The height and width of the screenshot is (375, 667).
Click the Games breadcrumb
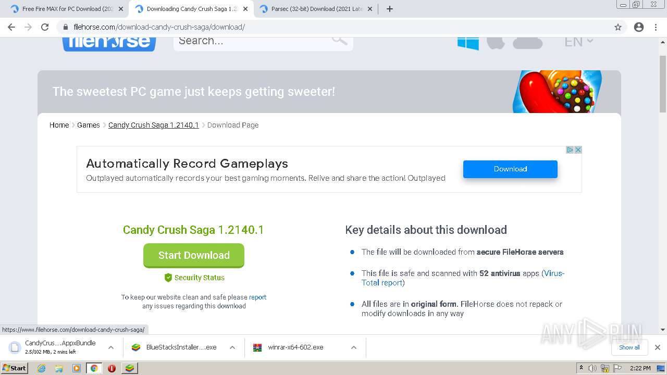pyautogui.click(x=89, y=125)
